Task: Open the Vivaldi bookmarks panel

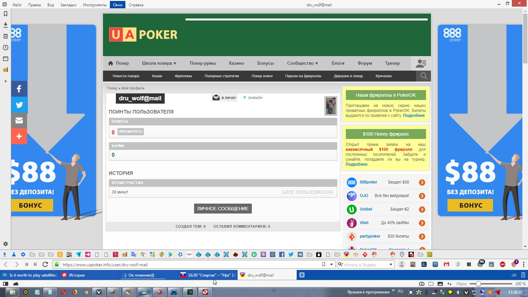Action: [5, 14]
